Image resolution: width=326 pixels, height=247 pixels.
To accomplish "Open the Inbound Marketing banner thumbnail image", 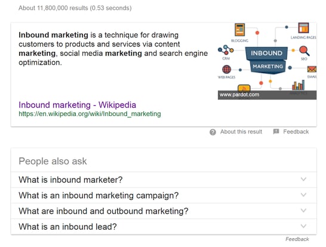I will tap(267, 61).
